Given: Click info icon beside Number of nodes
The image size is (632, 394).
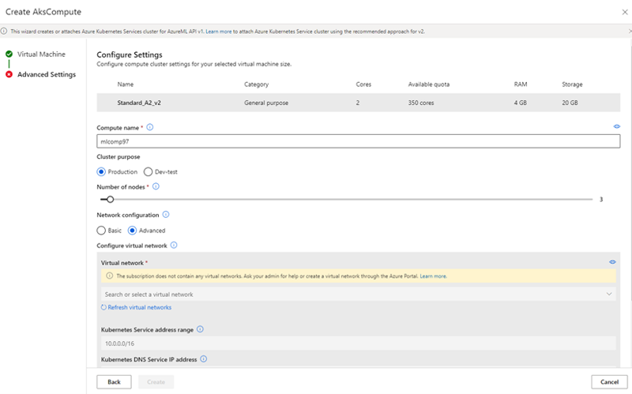Looking at the screenshot, I should tap(156, 186).
